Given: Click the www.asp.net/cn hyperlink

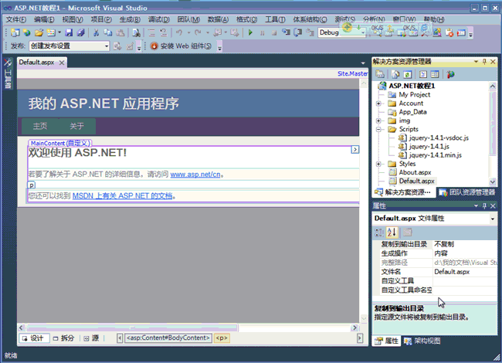Looking at the screenshot, I should point(195,175).
